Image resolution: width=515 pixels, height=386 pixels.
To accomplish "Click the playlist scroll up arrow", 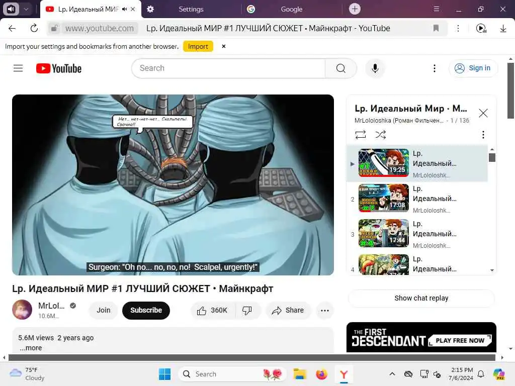I will tap(492, 149).
